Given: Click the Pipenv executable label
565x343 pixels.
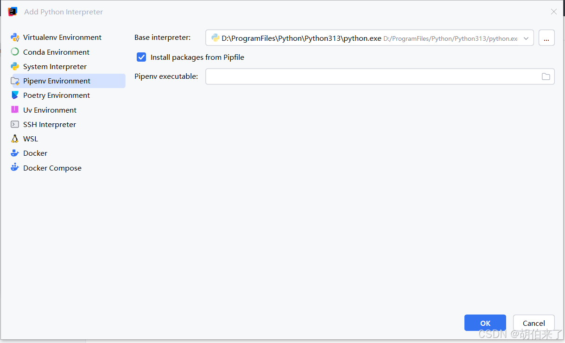Looking at the screenshot, I should (166, 76).
